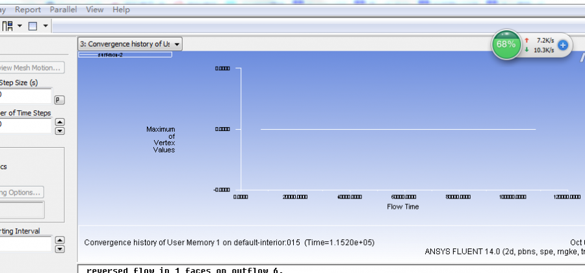This screenshot has height=273, width=585.
Task: Open the Parallel menu
Action: (63, 10)
